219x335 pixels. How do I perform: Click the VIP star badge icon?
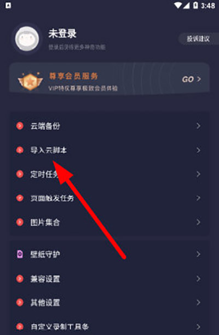pos(31,81)
